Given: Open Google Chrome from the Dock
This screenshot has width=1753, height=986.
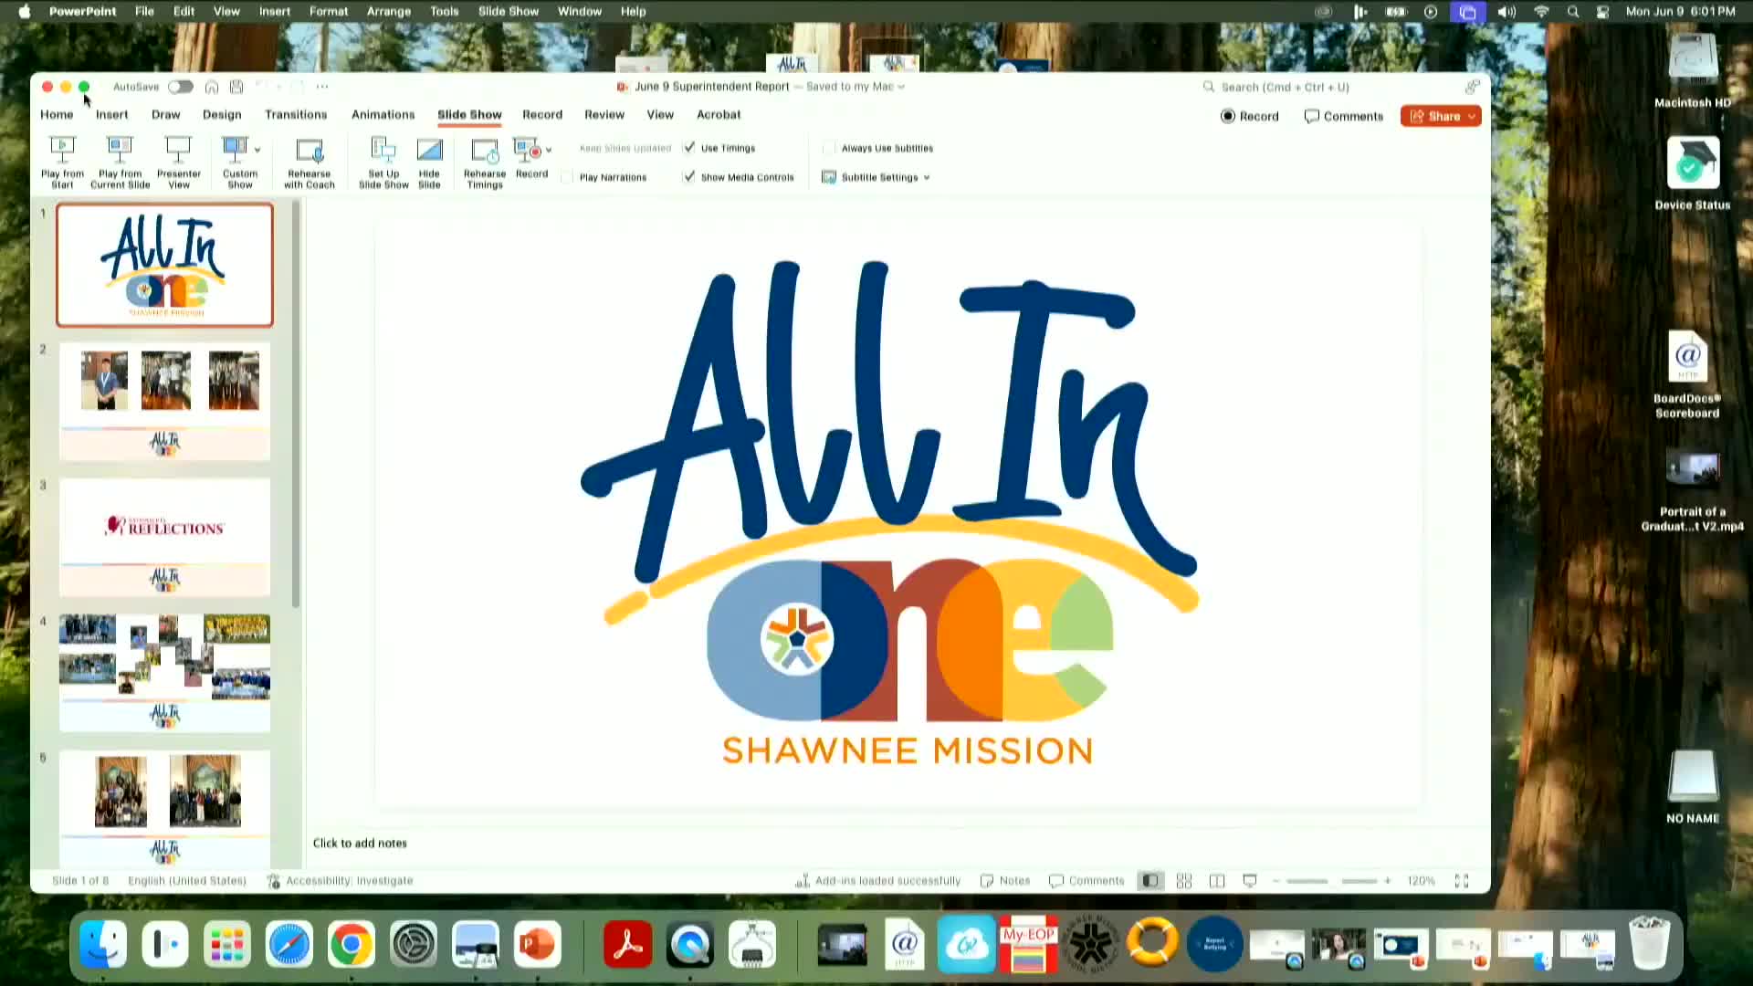Looking at the screenshot, I should click(x=352, y=944).
